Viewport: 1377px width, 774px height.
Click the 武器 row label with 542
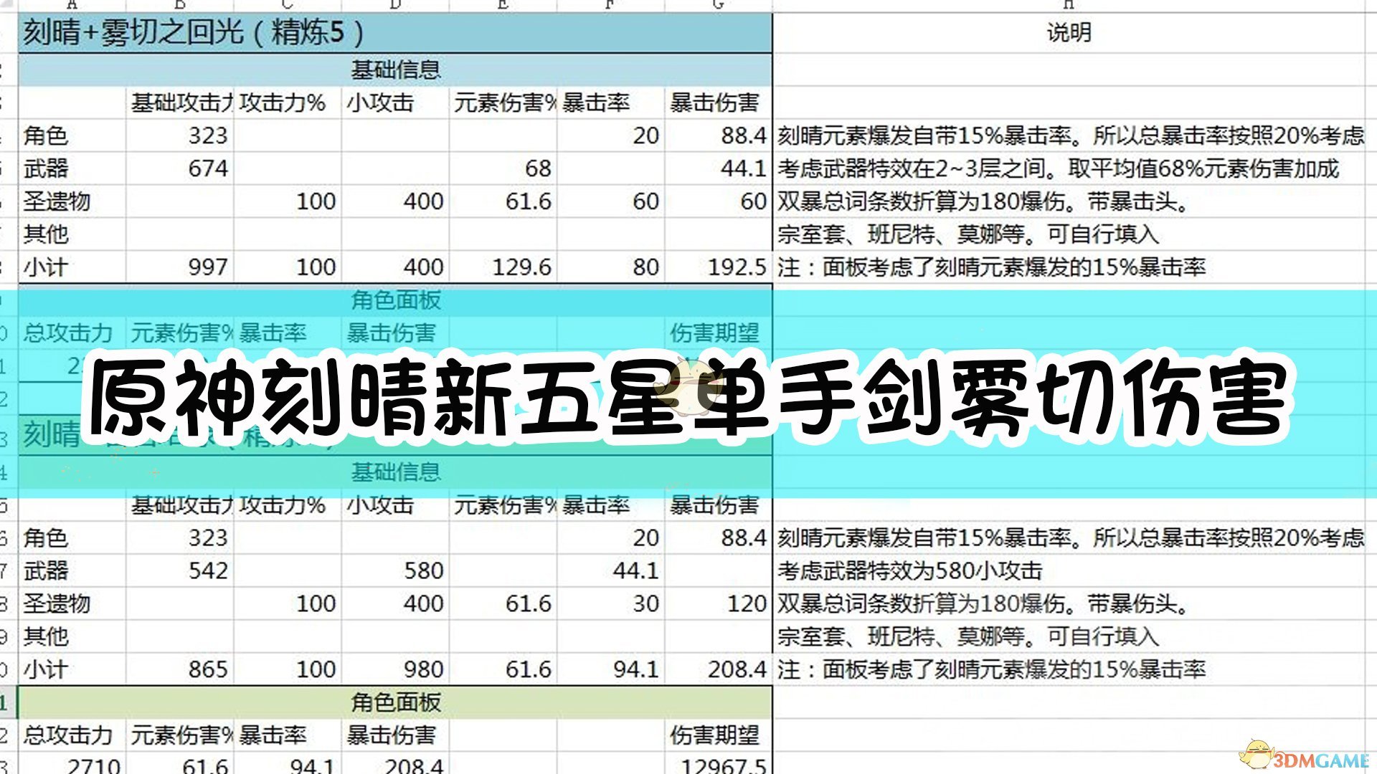pos(46,571)
